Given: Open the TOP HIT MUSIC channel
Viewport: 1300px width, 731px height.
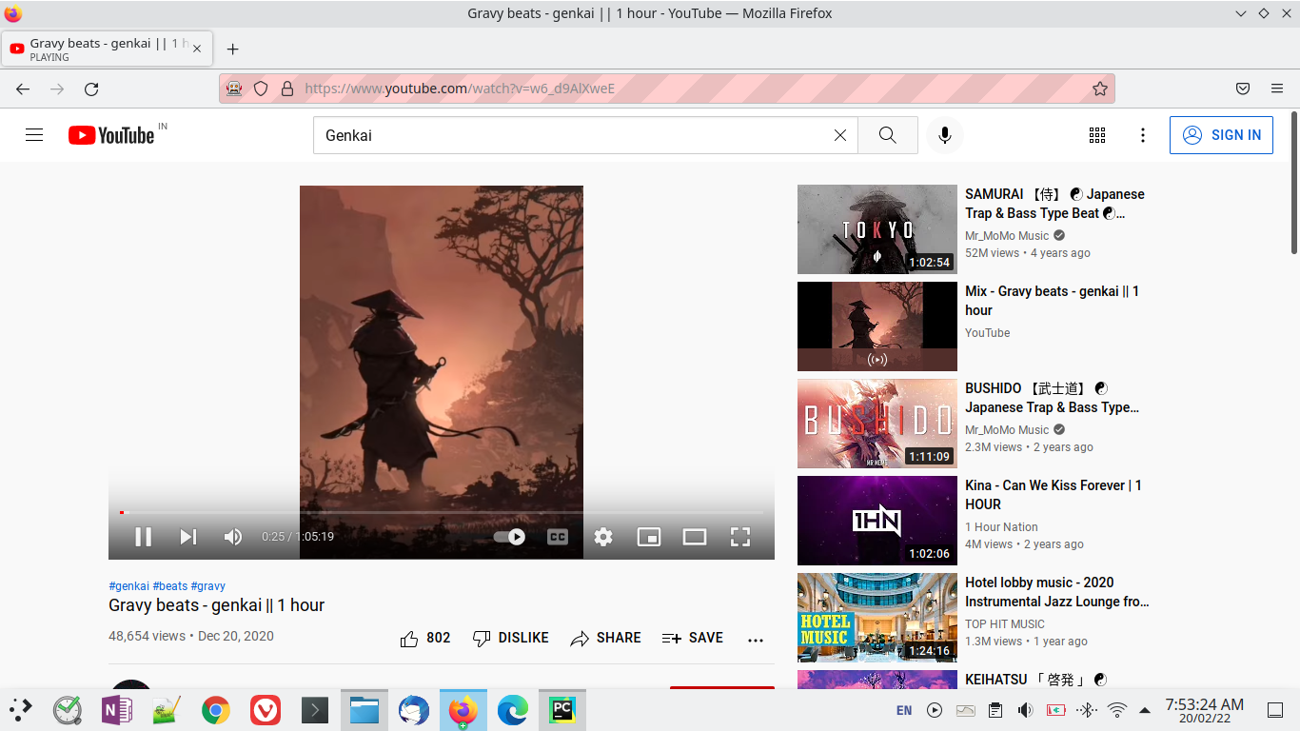Looking at the screenshot, I should pyautogui.click(x=1005, y=624).
